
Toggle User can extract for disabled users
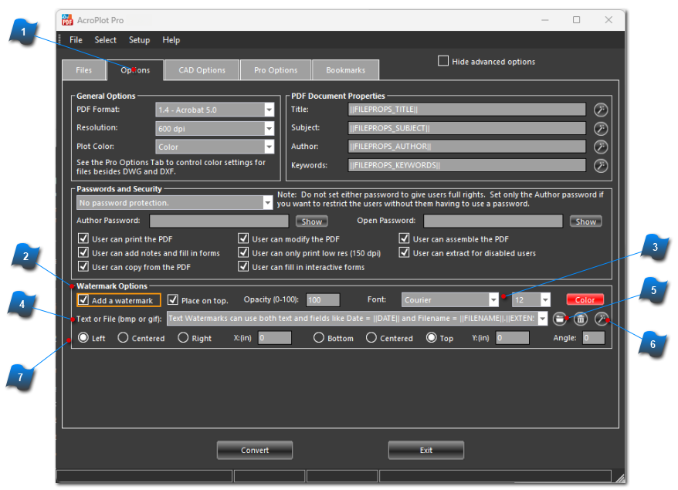coord(405,252)
